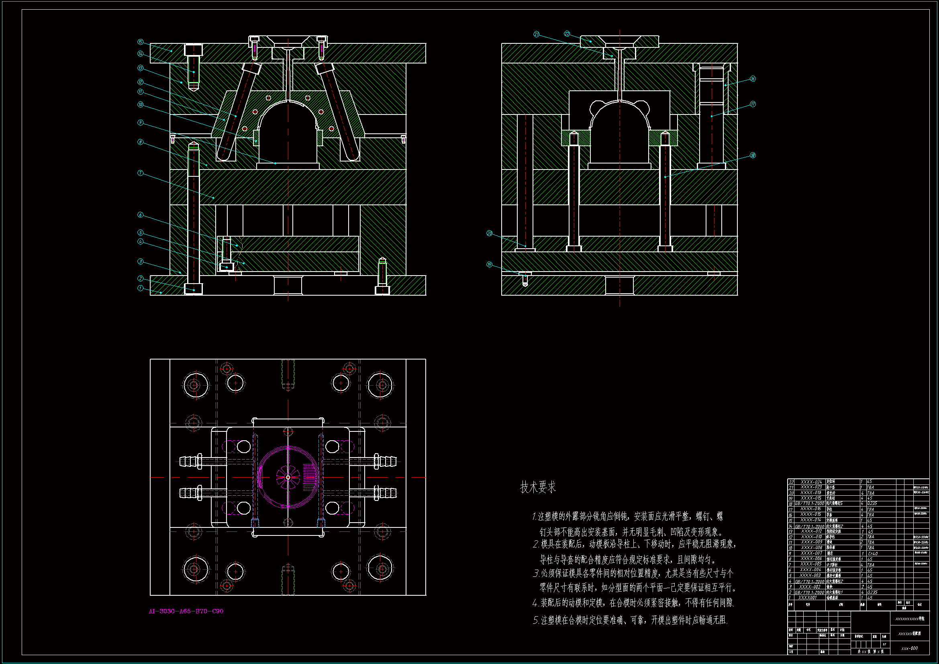Select xxx-000 drawing number in title block
The width and height of the screenshot is (939, 664).
pos(910,648)
